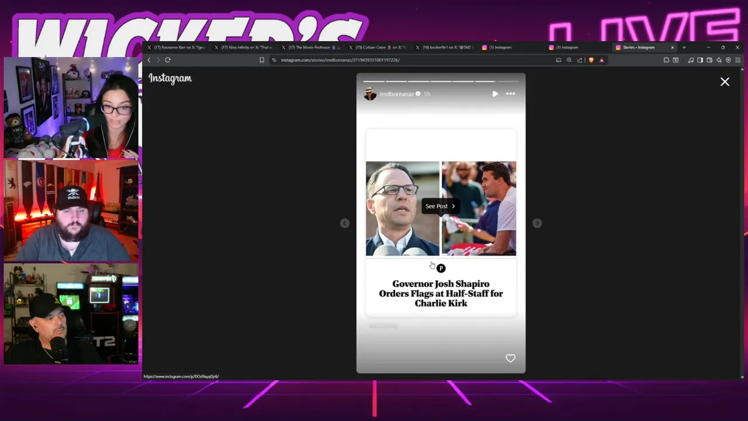This screenshot has height=421, width=748.
Task: Click the share page icon in address bar
Action: [x=580, y=60]
